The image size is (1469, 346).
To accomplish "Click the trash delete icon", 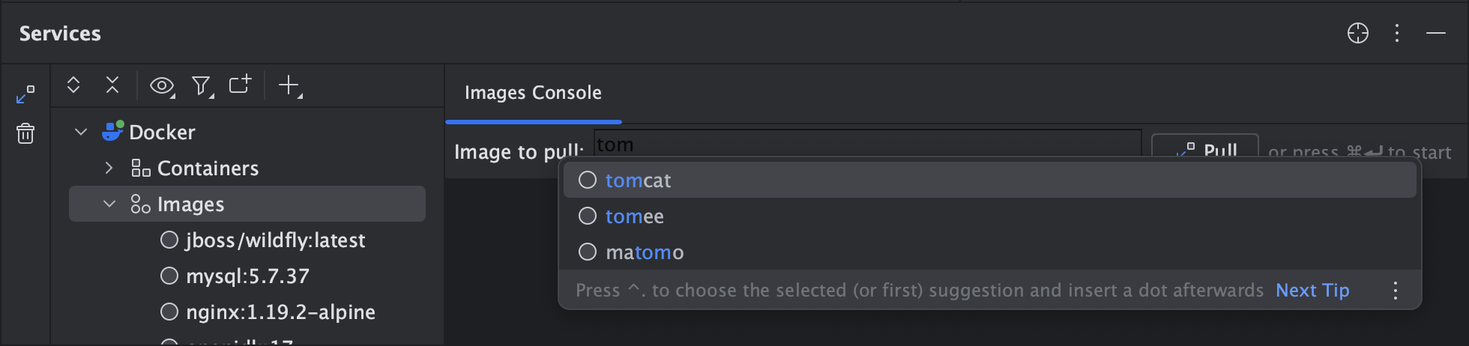I will [x=25, y=133].
